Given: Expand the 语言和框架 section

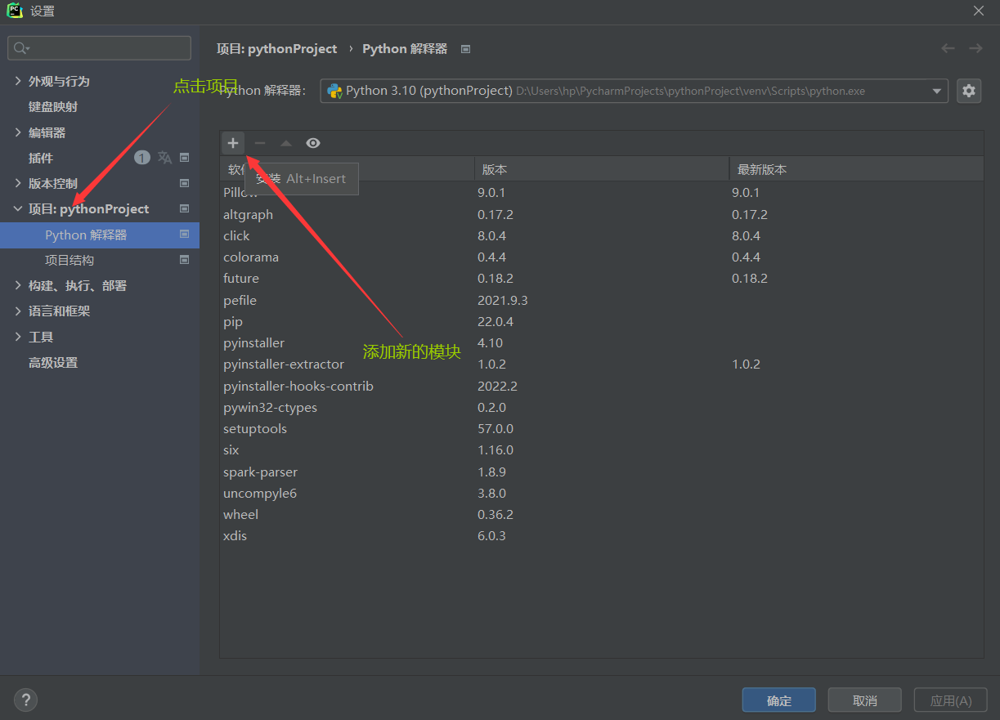Looking at the screenshot, I should point(19,311).
